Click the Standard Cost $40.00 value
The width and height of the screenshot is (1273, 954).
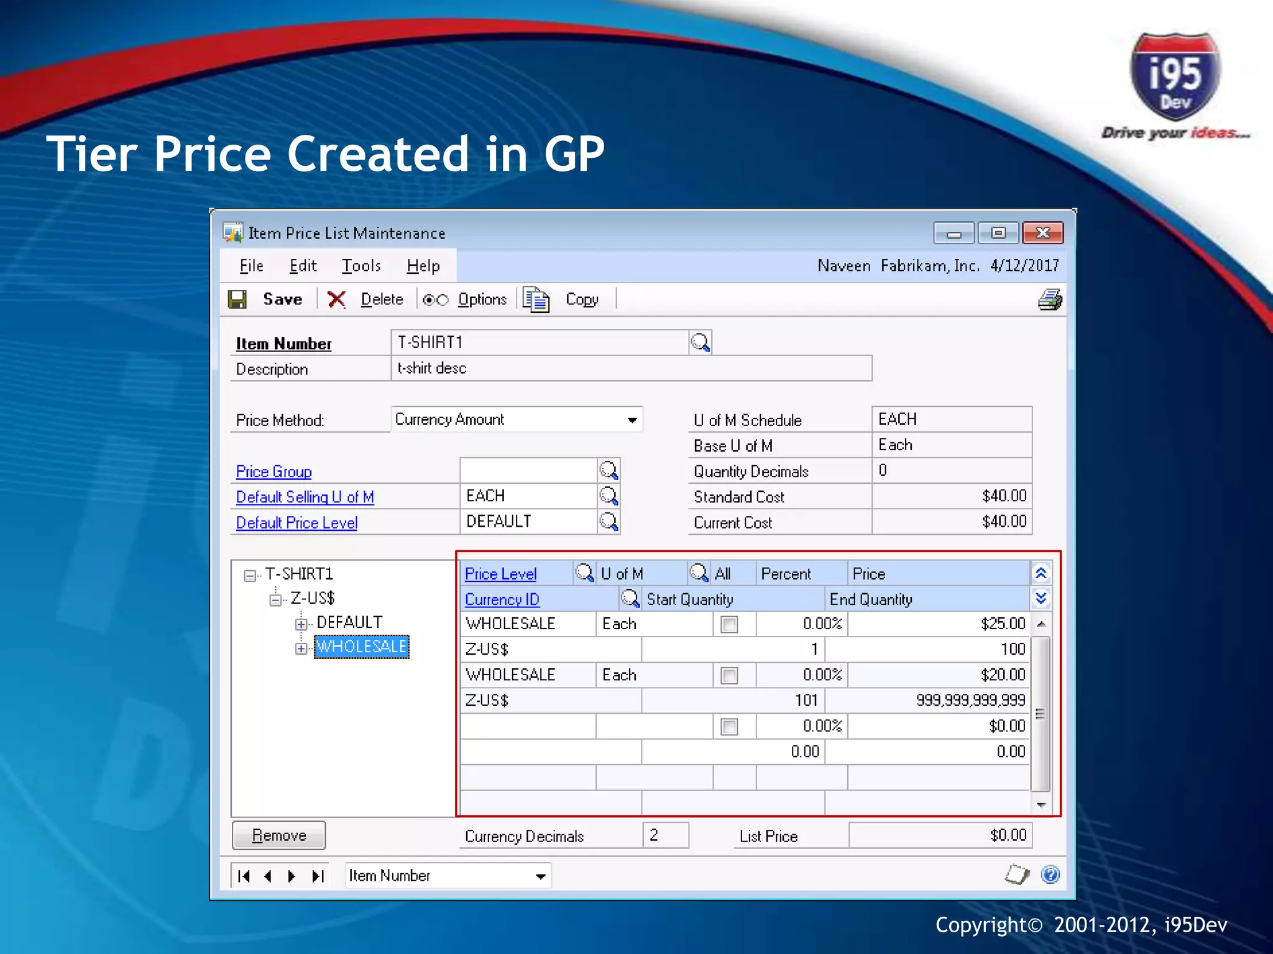(952, 496)
